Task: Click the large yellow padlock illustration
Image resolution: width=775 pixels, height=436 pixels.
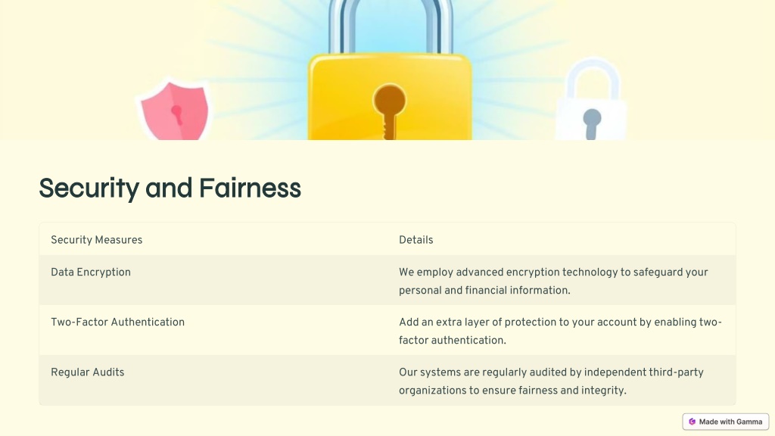Action: point(390,70)
